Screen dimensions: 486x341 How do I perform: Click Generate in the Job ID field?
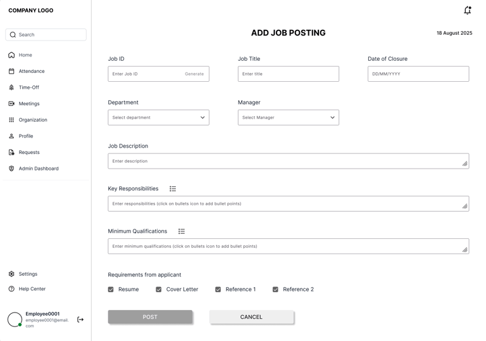194,74
